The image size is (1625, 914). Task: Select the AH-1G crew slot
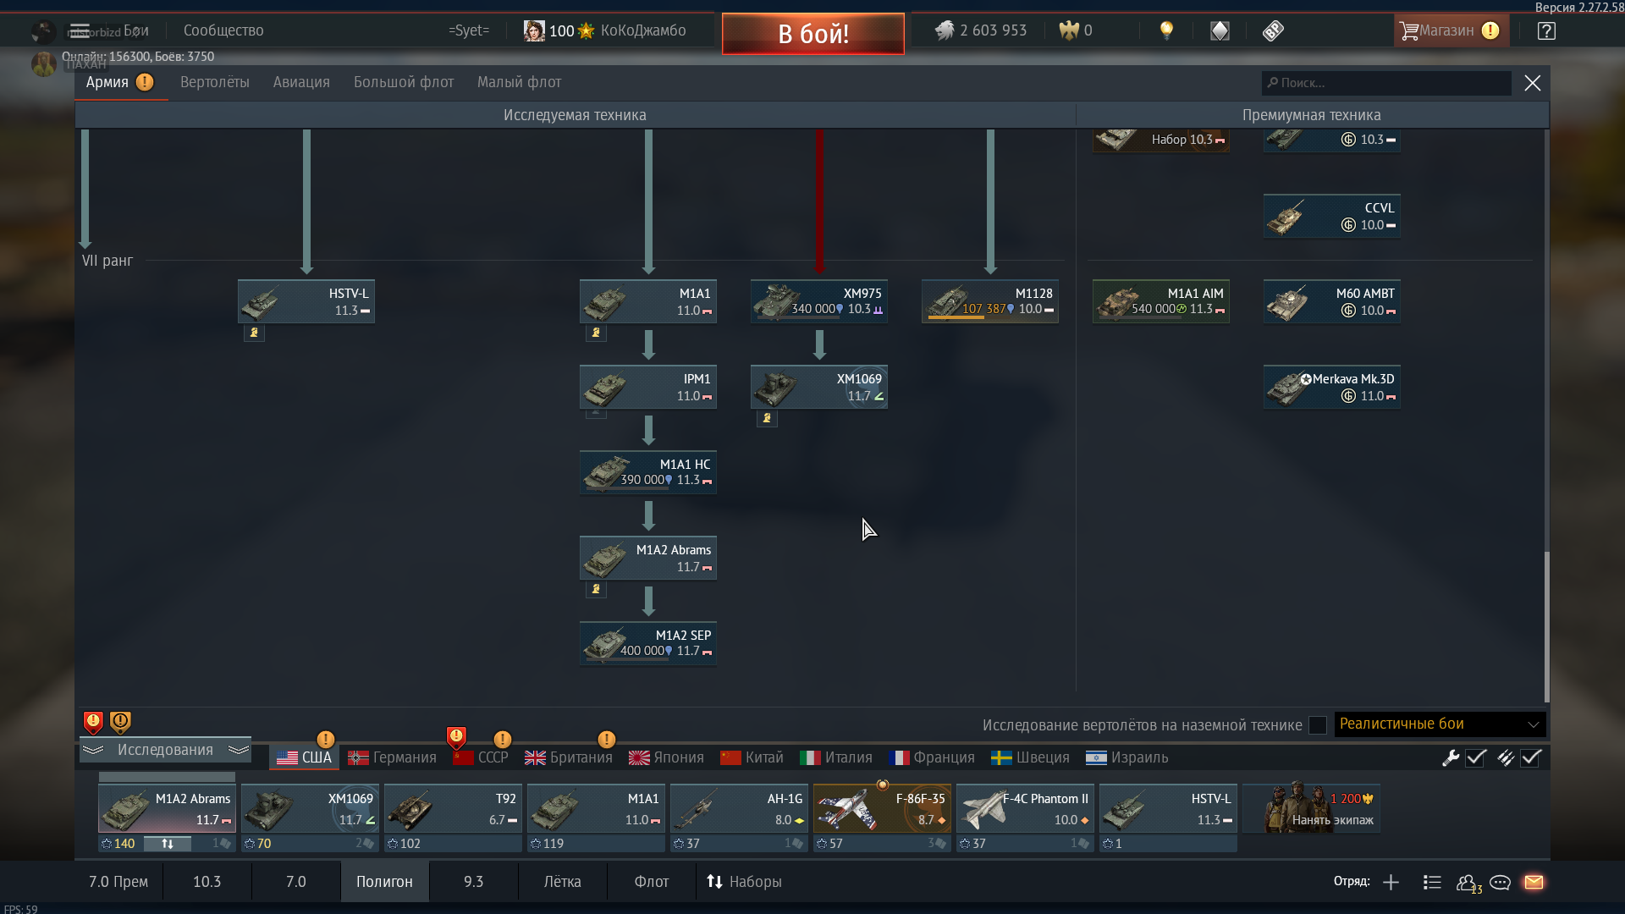tap(739, 809)
